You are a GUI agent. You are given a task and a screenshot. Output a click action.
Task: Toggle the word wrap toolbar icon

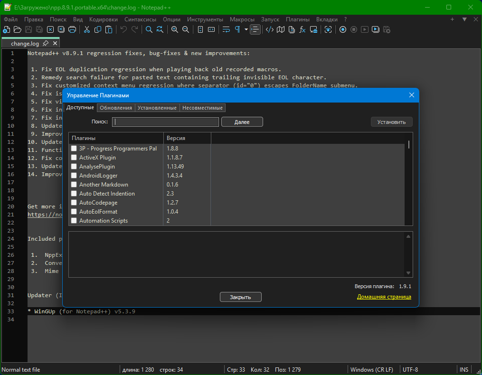tap(226, 29)
